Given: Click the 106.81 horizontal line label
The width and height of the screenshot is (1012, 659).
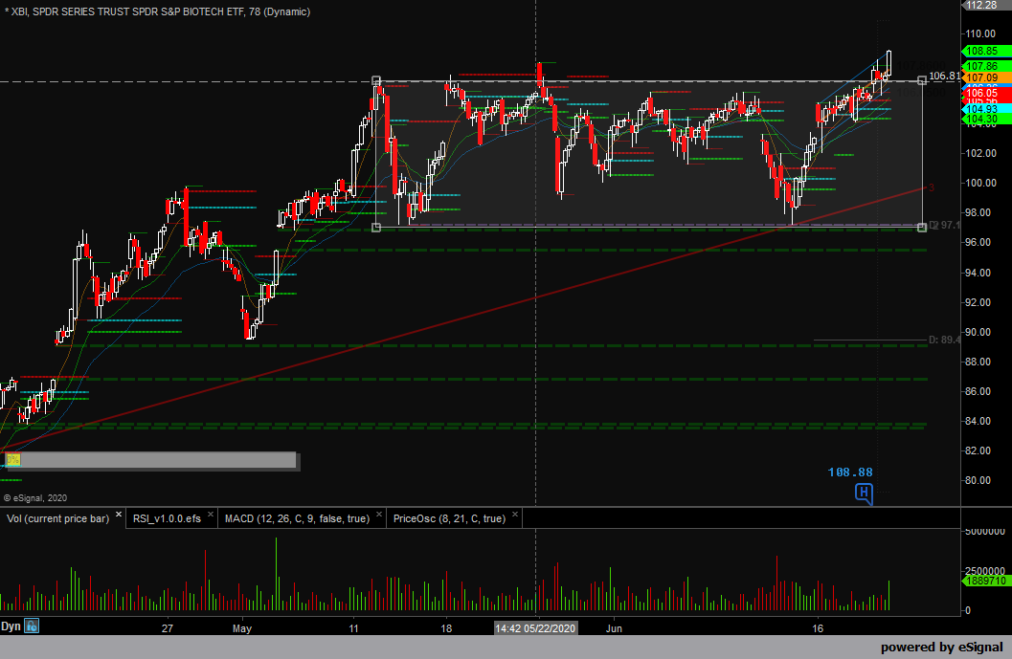Looking at the screenshot, I should pyautogui.click(x=944, y=76).
